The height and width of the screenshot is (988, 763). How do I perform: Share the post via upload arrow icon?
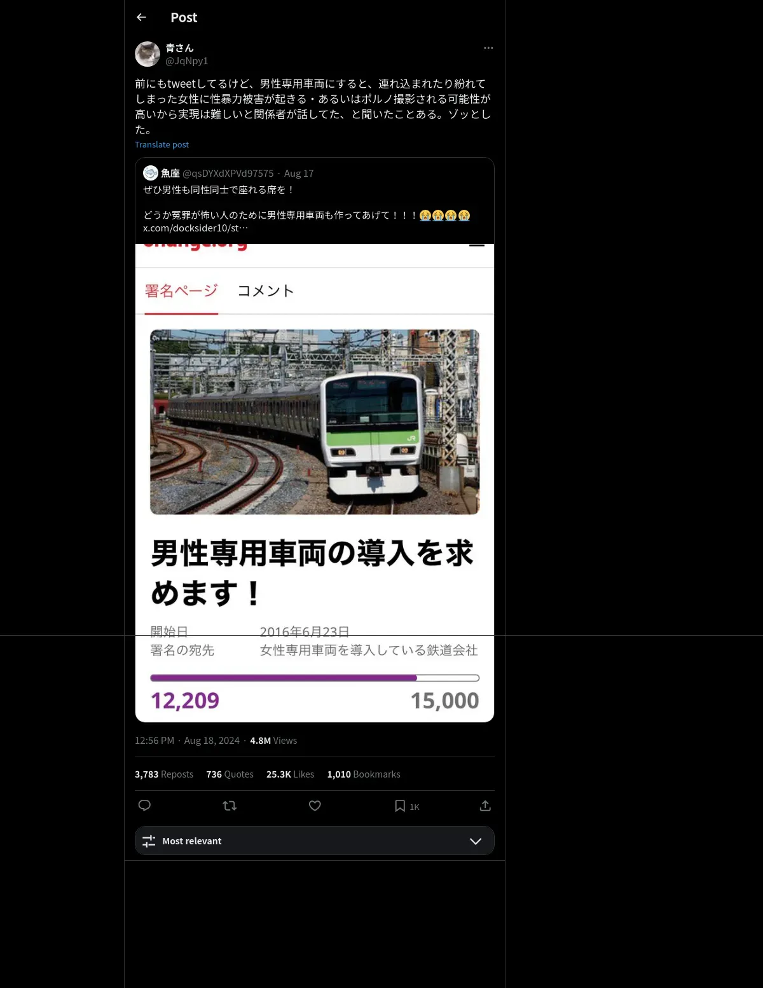pyautogui.click(x=485, y=806)
